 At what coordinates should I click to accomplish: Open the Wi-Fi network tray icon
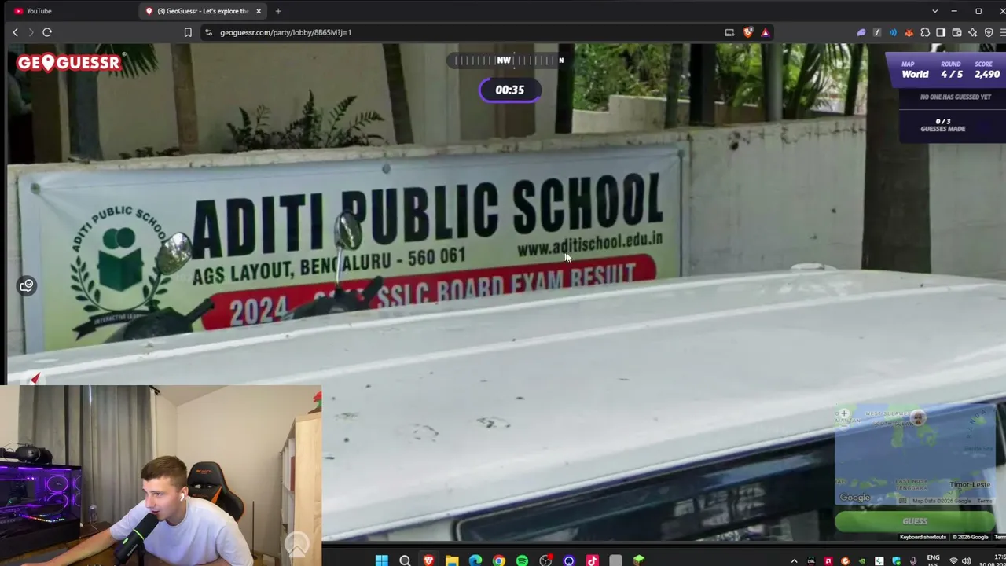pyautogui.click(x=953, y=560)
